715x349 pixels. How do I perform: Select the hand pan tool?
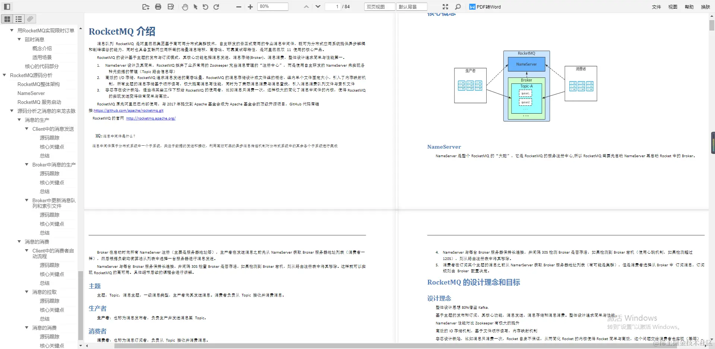point(185,7)
